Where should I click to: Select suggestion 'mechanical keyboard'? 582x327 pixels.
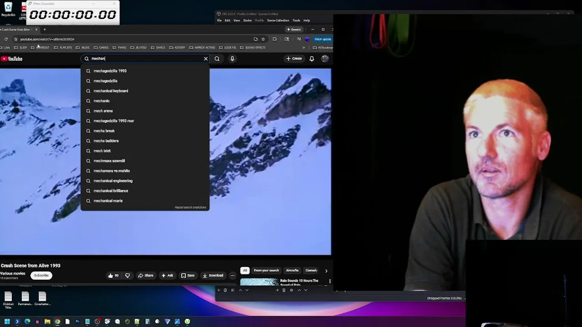click(x=145, y=91)
